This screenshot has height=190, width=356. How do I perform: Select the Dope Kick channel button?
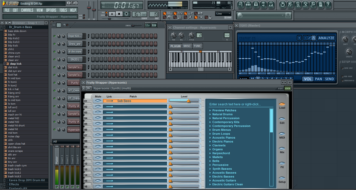click(x=75, y=36)
